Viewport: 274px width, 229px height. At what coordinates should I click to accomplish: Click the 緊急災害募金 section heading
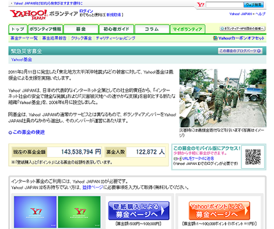pos(26,51)
